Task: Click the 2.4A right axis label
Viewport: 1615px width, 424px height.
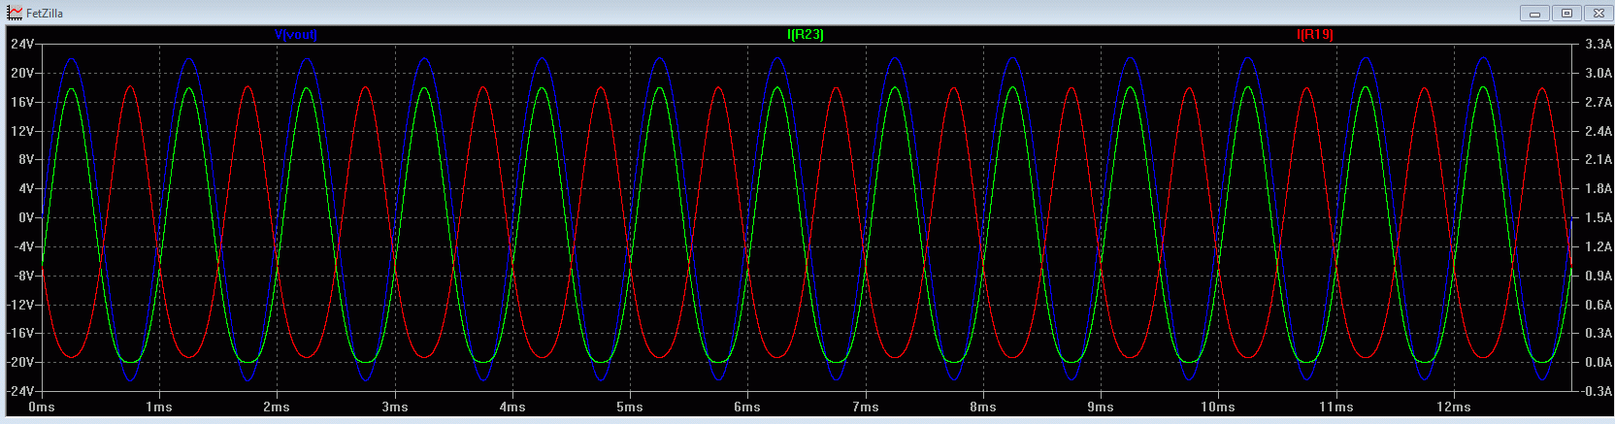Action: pyautogui.click(x=1598, y=131)
